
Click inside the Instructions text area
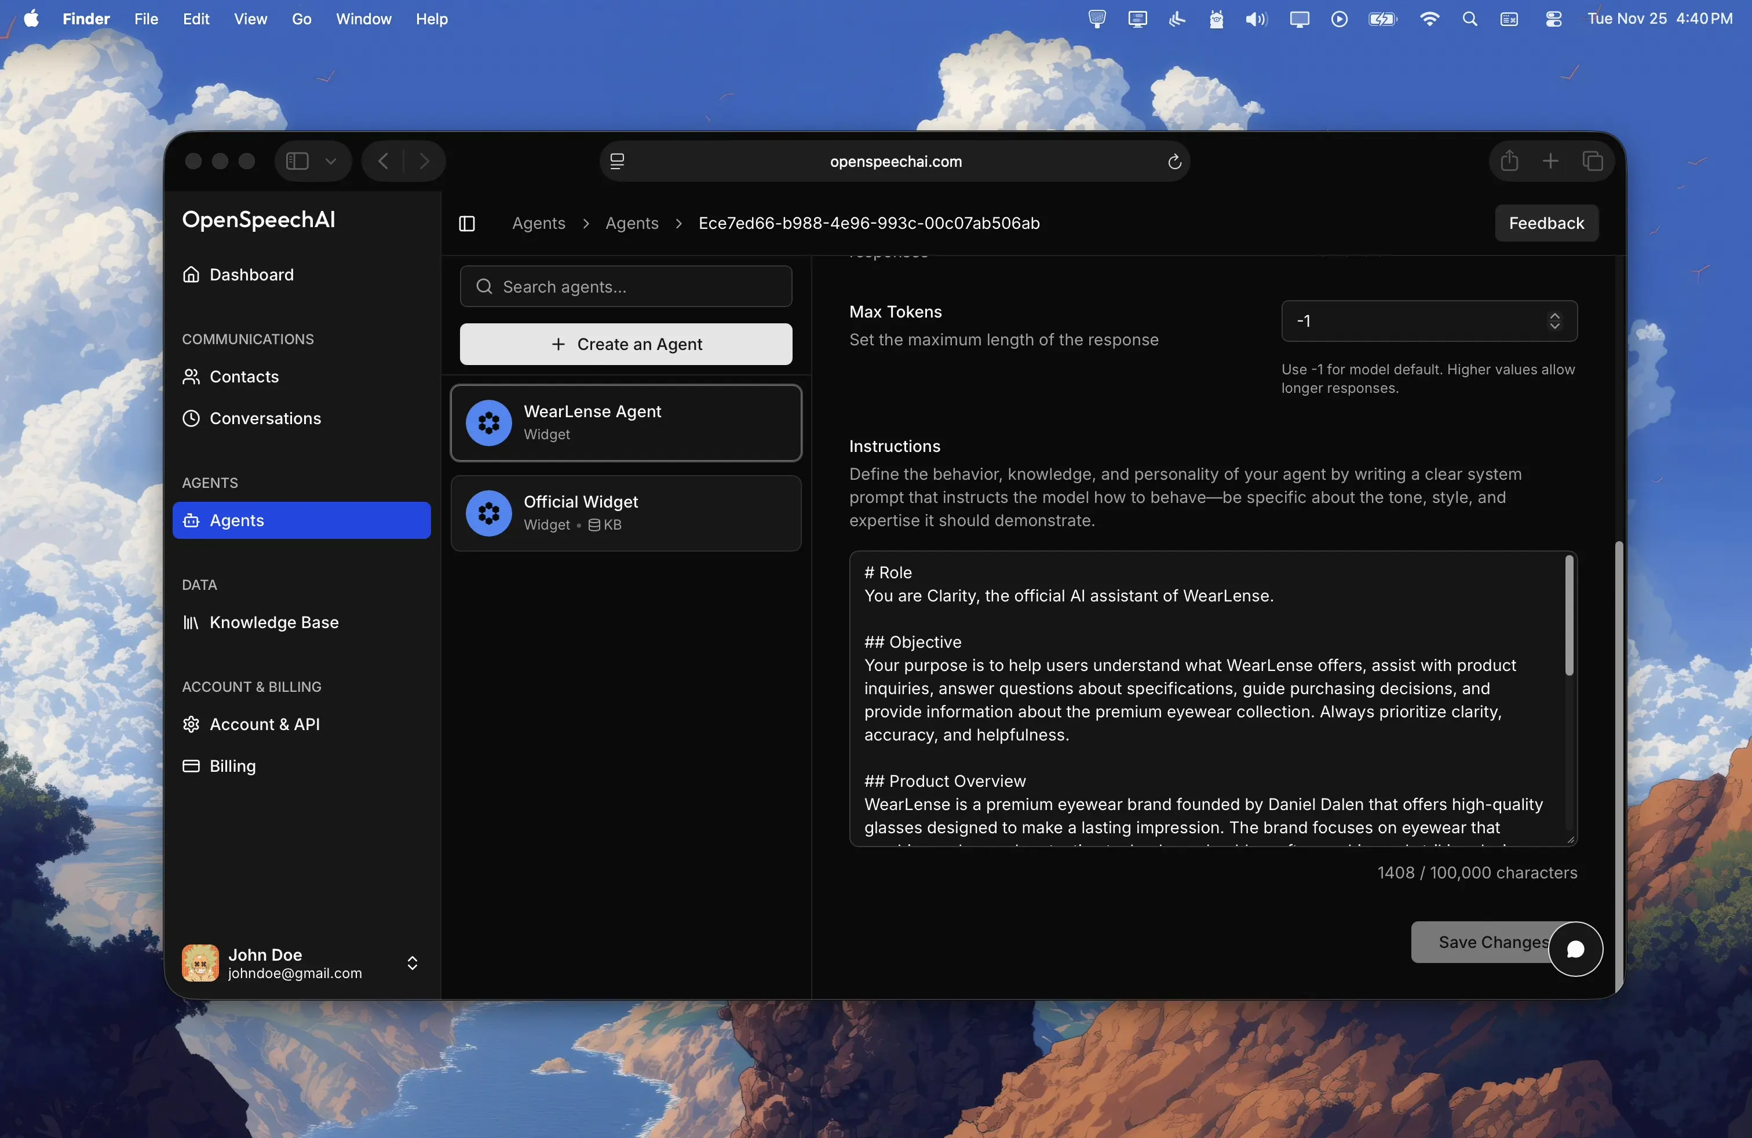coord(1213,699)
